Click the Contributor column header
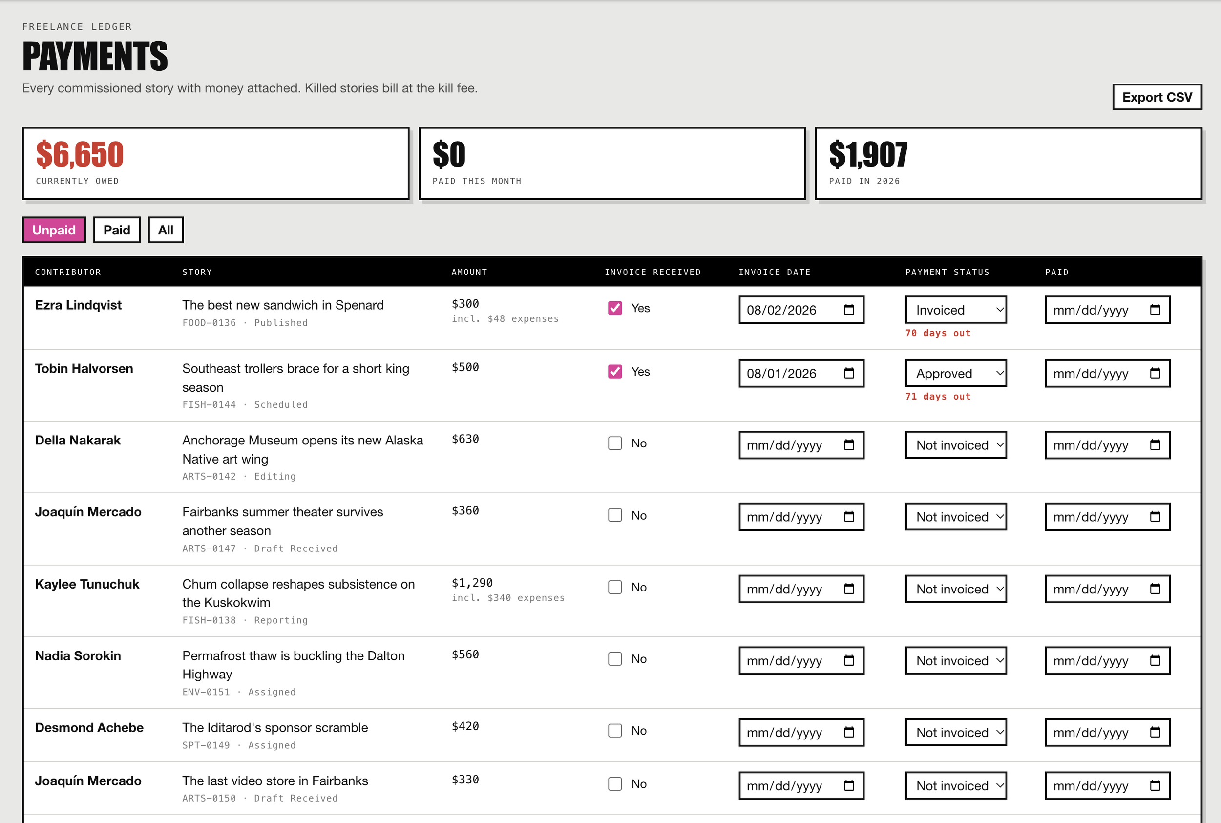 pos(68,272)
